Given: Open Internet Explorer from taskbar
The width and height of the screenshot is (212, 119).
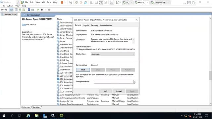Looking at the screenshot, I should coord(28,116).
